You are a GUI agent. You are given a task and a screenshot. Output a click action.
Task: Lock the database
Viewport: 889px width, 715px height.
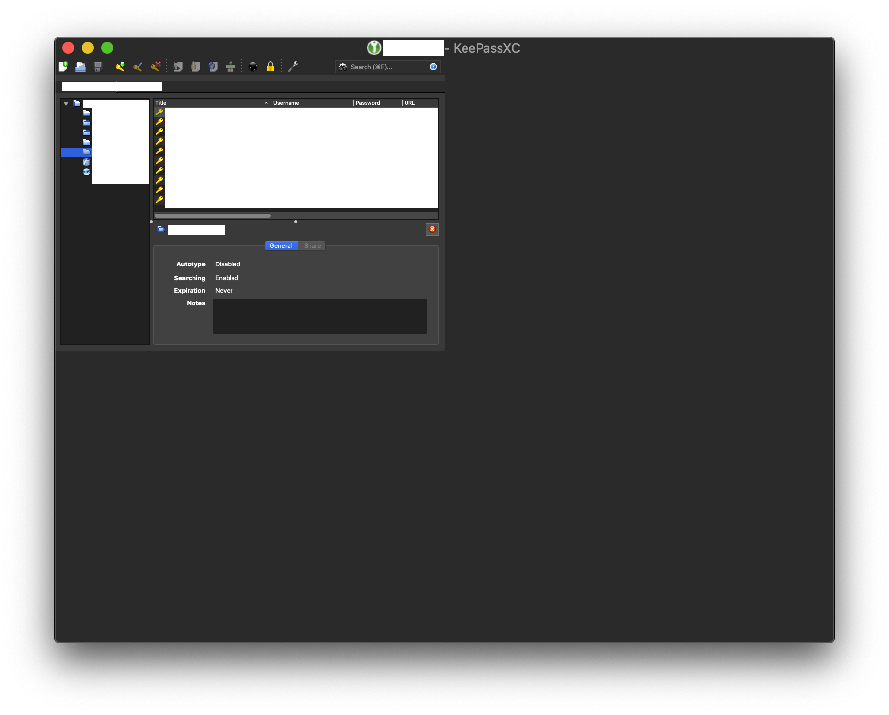tap(271, 67)
